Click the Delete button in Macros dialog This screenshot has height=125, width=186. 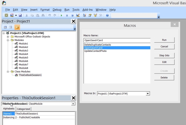pos(164,78)
